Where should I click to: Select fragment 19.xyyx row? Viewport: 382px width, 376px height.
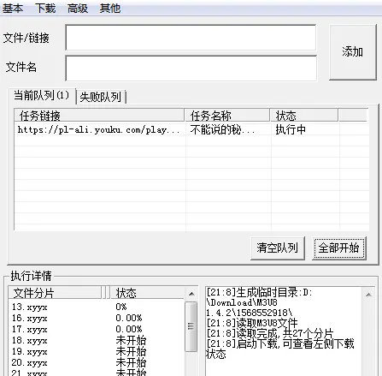click(x=97, y=352)
